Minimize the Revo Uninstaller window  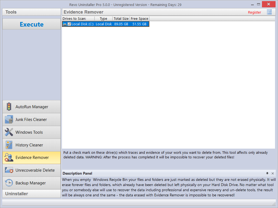pyautogui.click(x=252, y=5)
